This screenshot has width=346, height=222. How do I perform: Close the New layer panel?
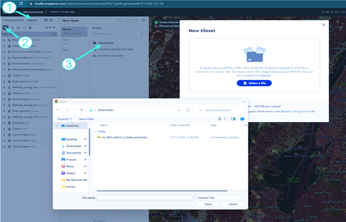point(144,20)
